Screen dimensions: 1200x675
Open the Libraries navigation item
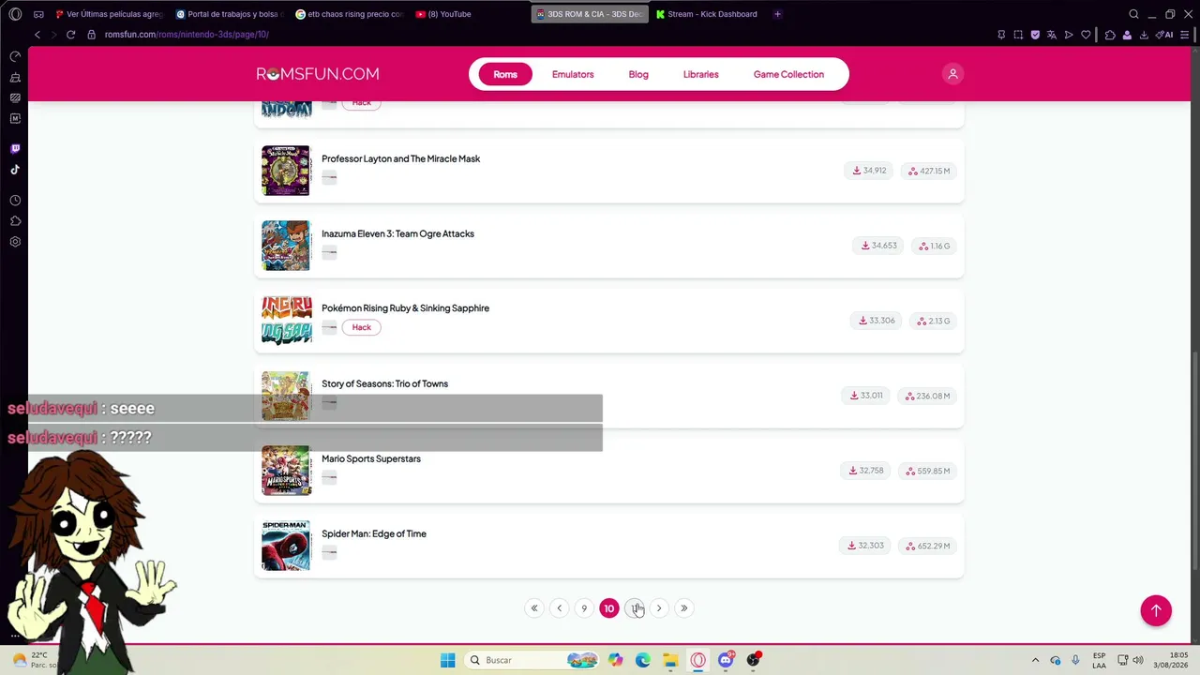701,74
